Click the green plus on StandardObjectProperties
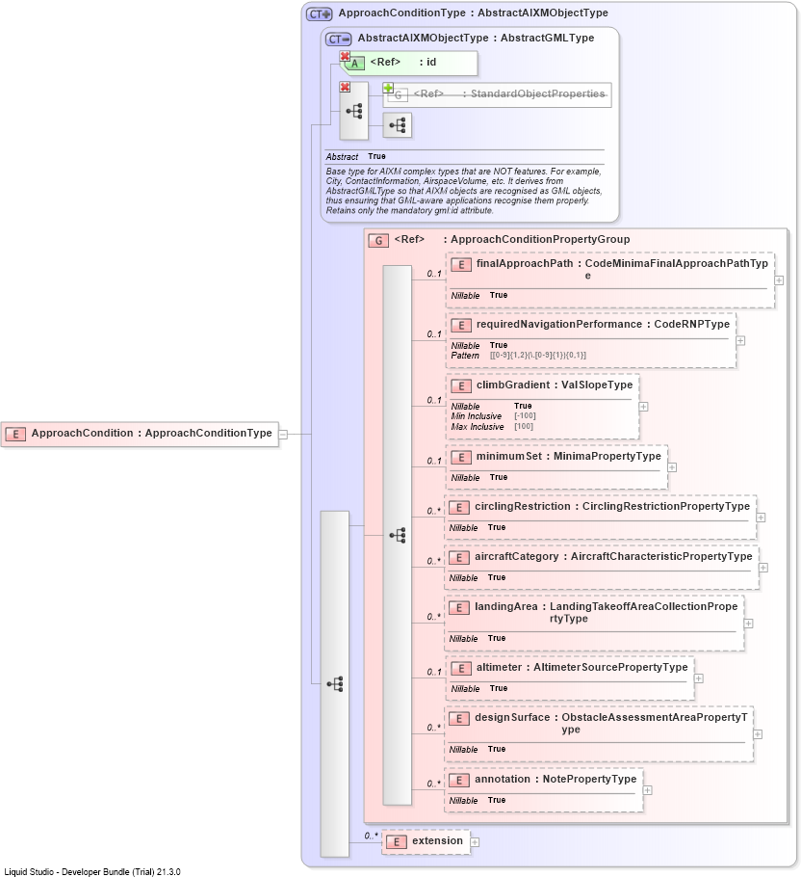 (388, 88)
